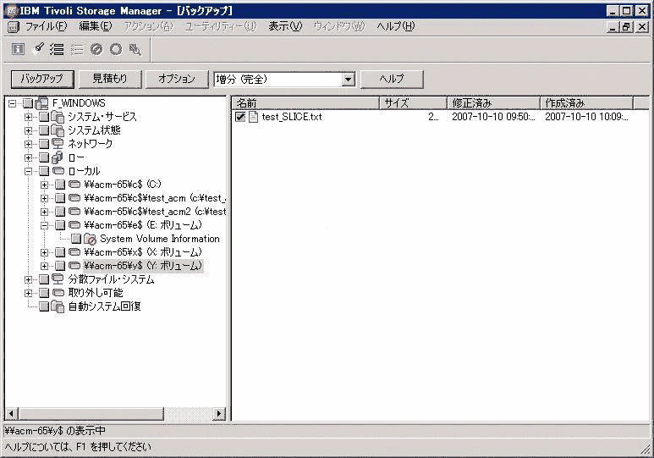Click the drive icon of c$\test_acm2
The width and height of the screenshot is (654, 458).
click(74, 212)
